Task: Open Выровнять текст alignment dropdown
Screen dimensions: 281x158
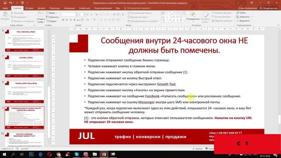Action: [x=138, y=17]
